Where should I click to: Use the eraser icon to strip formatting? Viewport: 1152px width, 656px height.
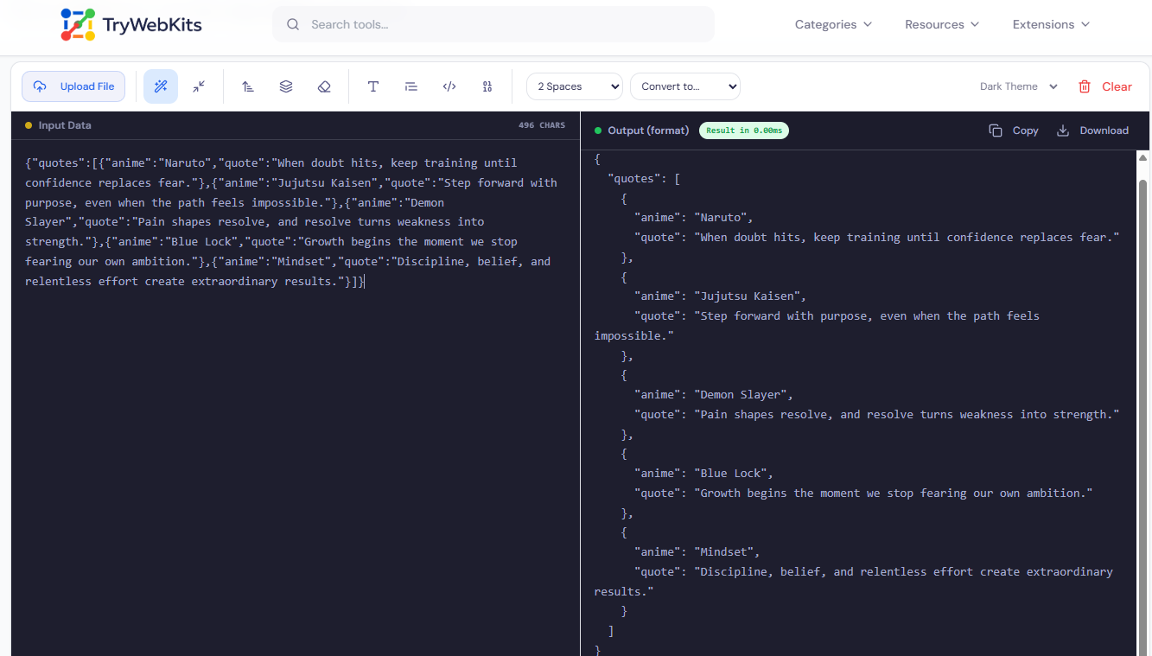[324, 86]
